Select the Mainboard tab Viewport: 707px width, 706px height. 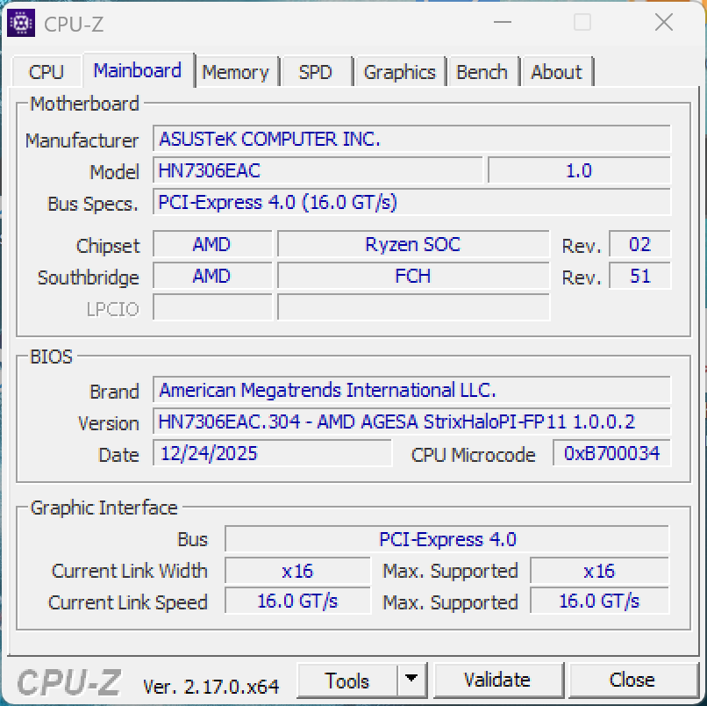(x=138, y=70)
